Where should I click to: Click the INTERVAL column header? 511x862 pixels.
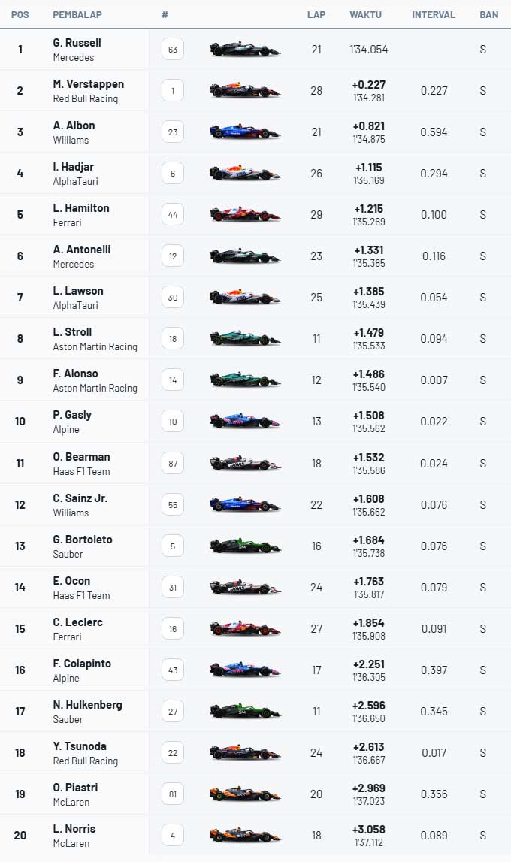tap(434, 14)
